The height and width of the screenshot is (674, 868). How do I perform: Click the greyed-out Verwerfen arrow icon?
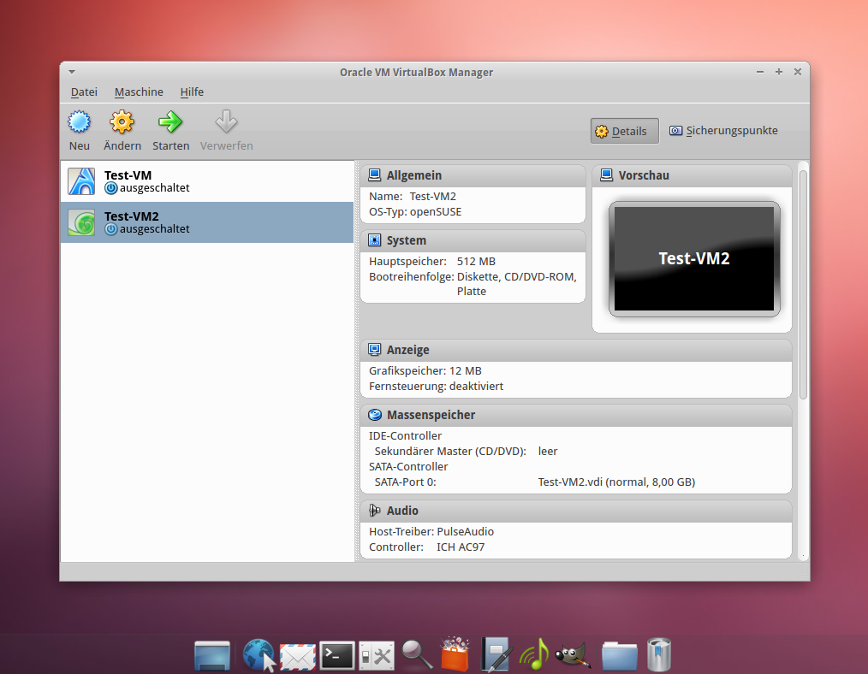pos(226,121)
